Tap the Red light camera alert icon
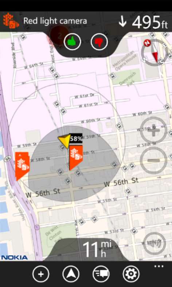 (11, 20)
